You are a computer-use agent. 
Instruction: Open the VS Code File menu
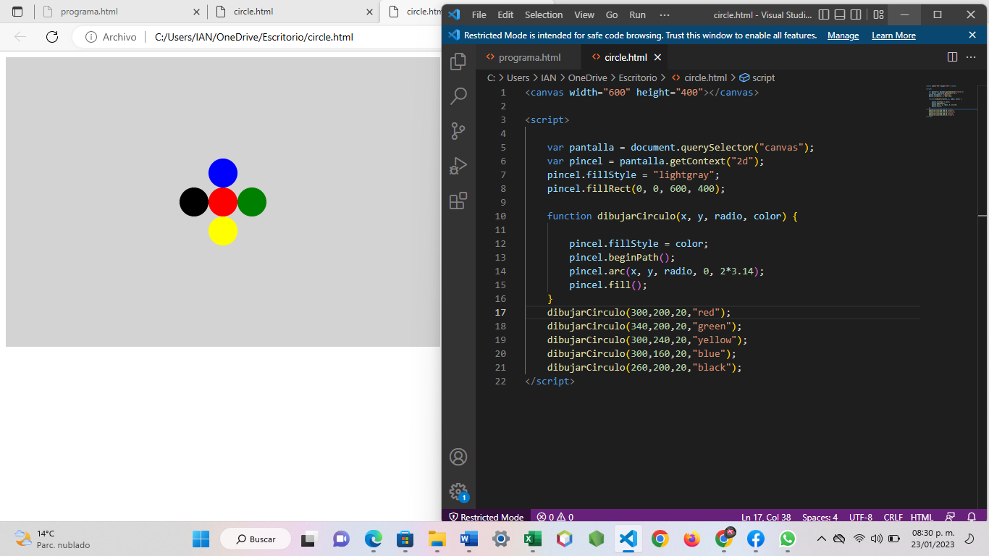(x=479, y=14)
